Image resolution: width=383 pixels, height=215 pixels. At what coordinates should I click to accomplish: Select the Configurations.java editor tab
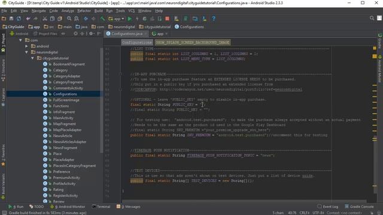[x=126, y=33]
